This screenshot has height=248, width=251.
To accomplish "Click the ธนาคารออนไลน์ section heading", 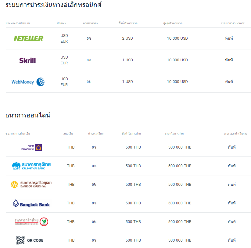I will [x=28, y=115].
